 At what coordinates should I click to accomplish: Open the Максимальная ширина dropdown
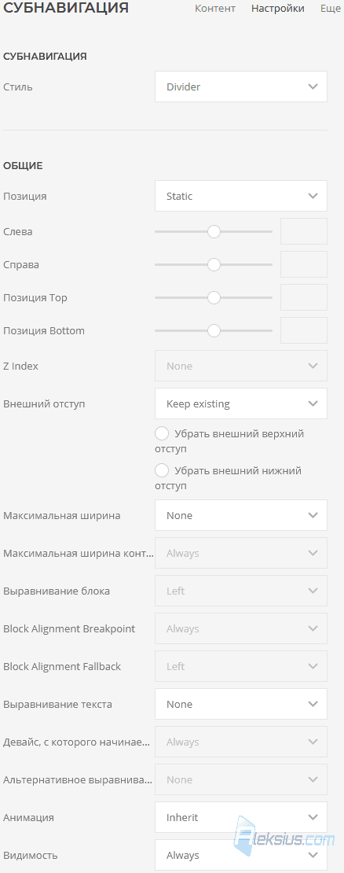coord(240,516)
